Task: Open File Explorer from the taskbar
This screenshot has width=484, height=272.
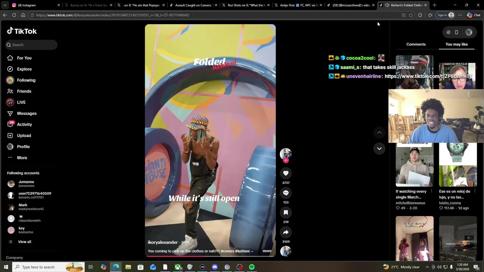Action: [x=128, y=267]
